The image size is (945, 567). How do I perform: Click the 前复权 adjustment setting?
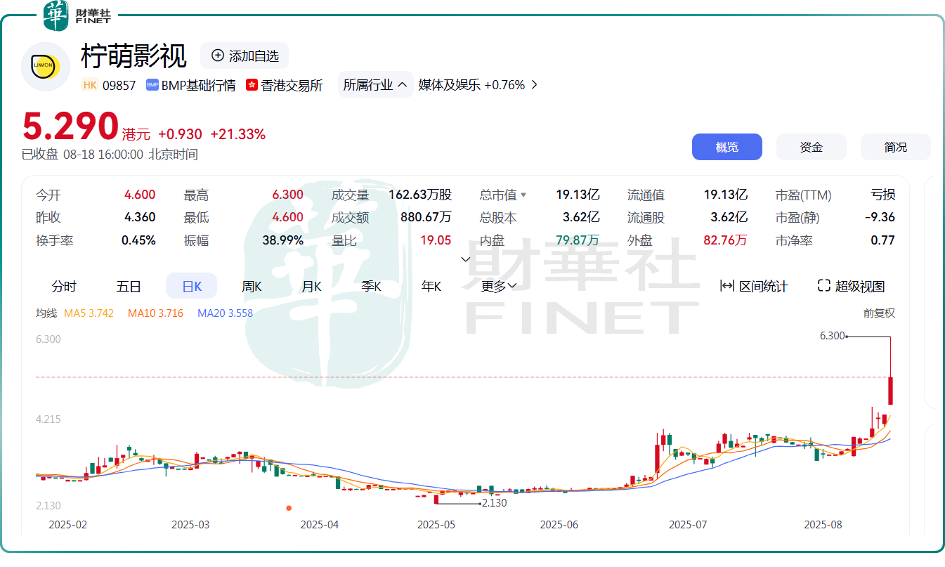pos(880,313)
